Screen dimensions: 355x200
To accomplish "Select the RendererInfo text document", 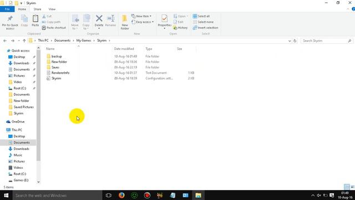I will tap(60, 73).
